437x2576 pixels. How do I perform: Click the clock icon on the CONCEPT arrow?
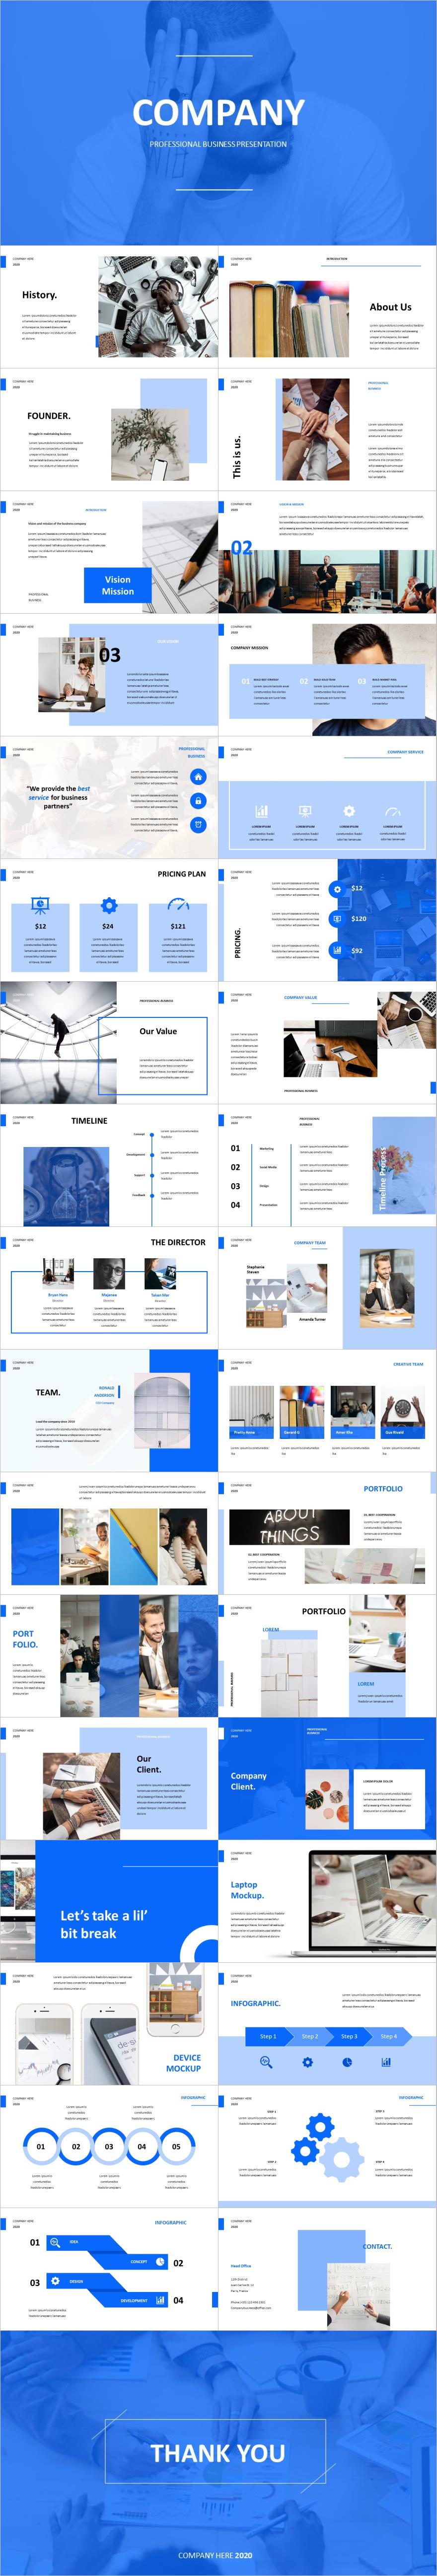tap(160, 2261)
